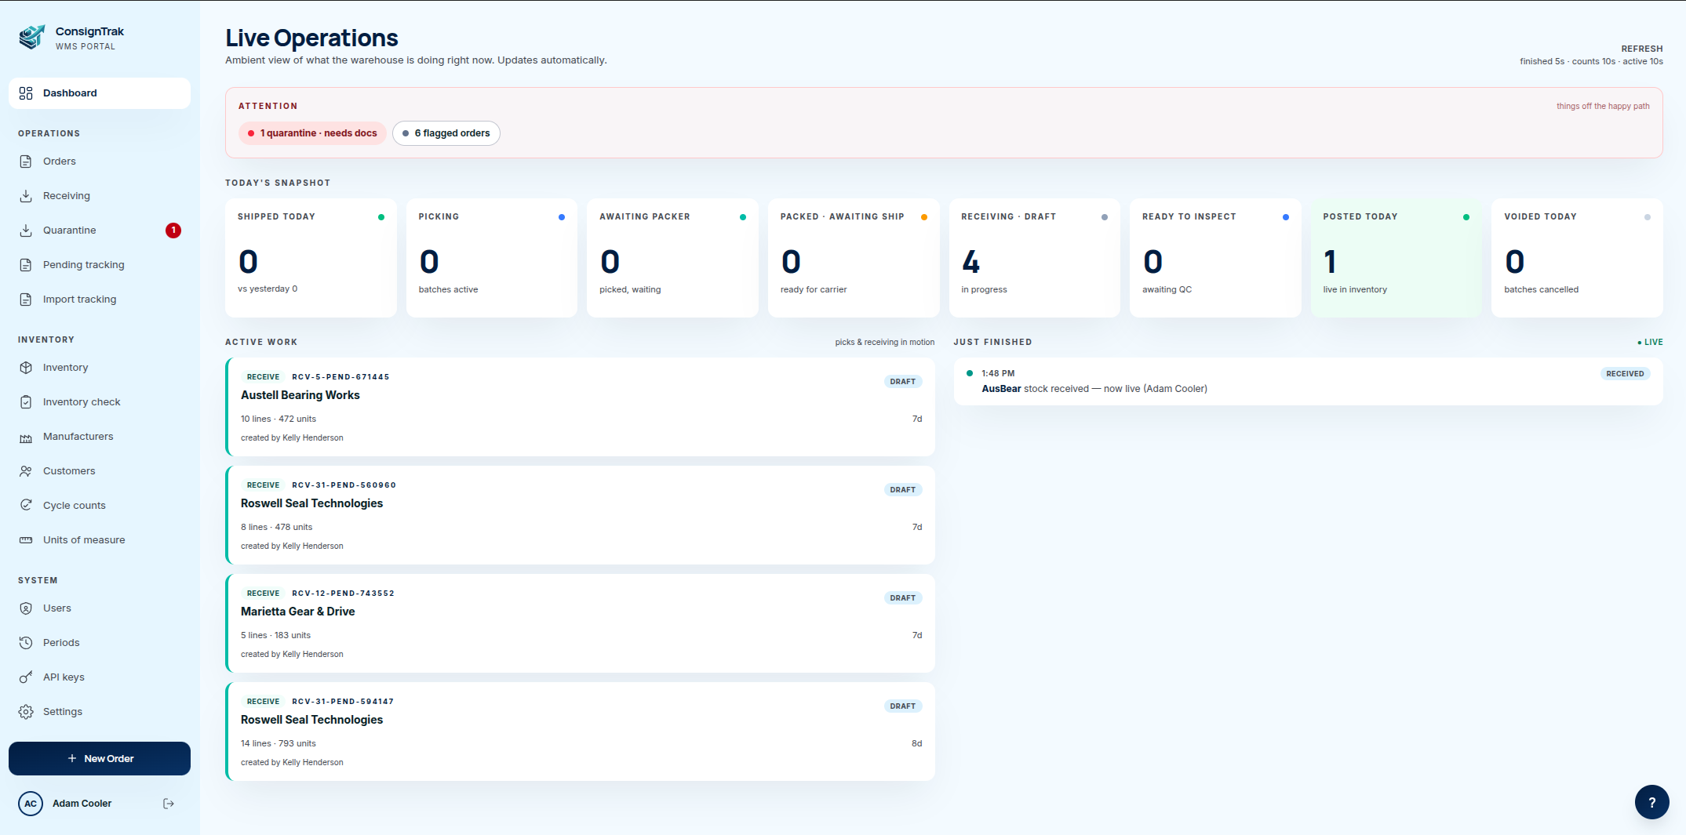1686x835 pixels.
Task: Click the Periods clock icon
Action: point(26,643)
